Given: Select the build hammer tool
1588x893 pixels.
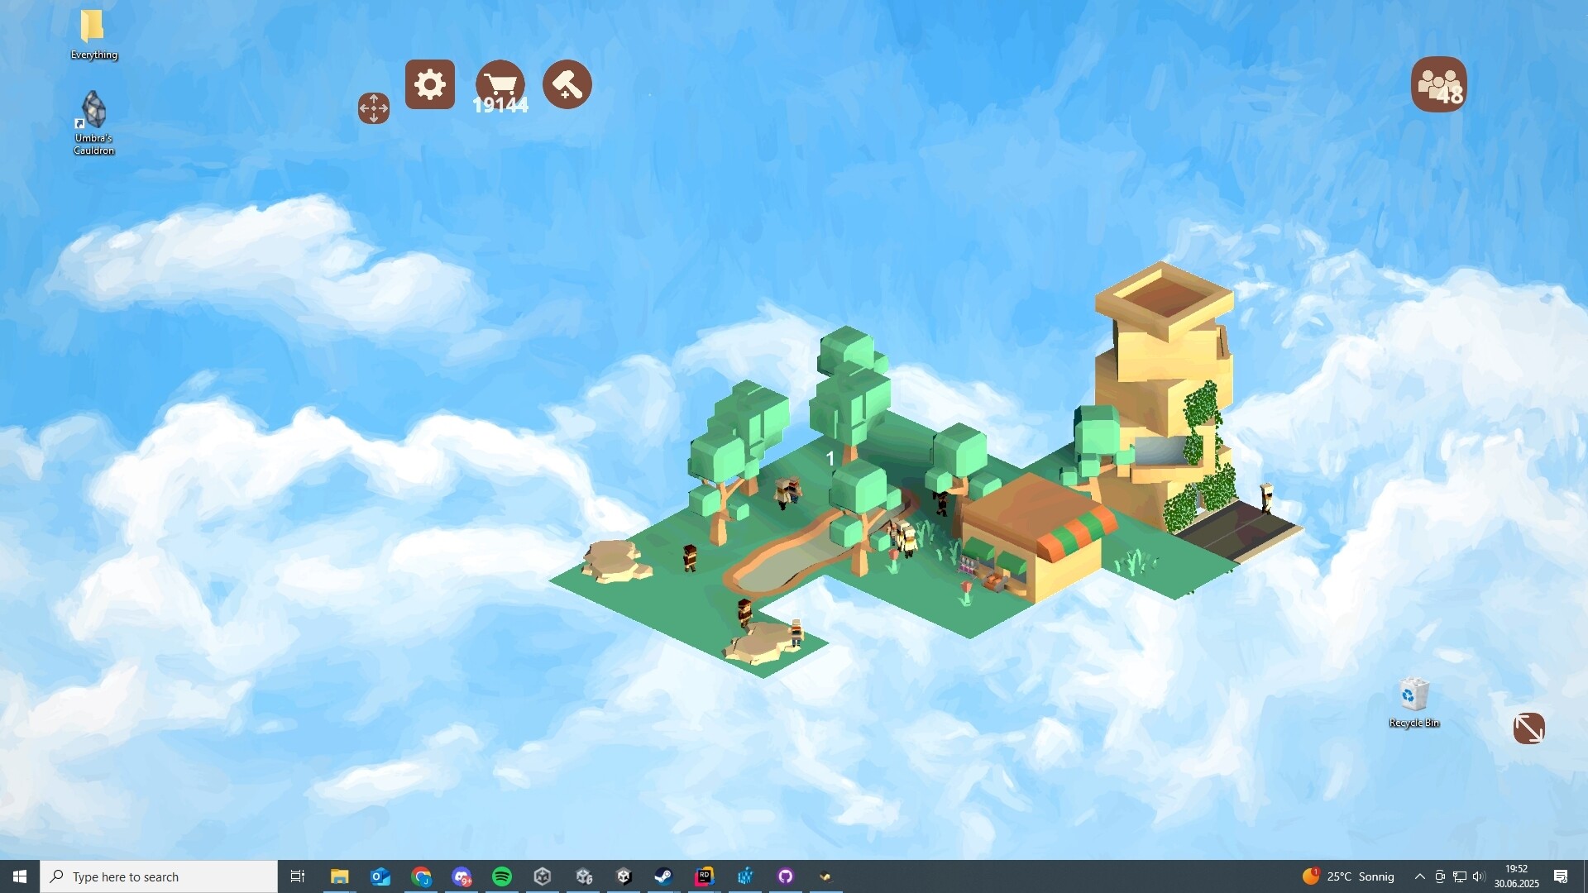Looking at the screenshot, I should 567,84.
